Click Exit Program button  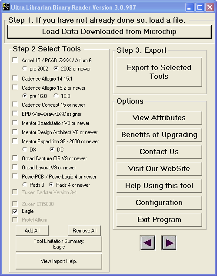pyautogui.click(x=159, y=220)
